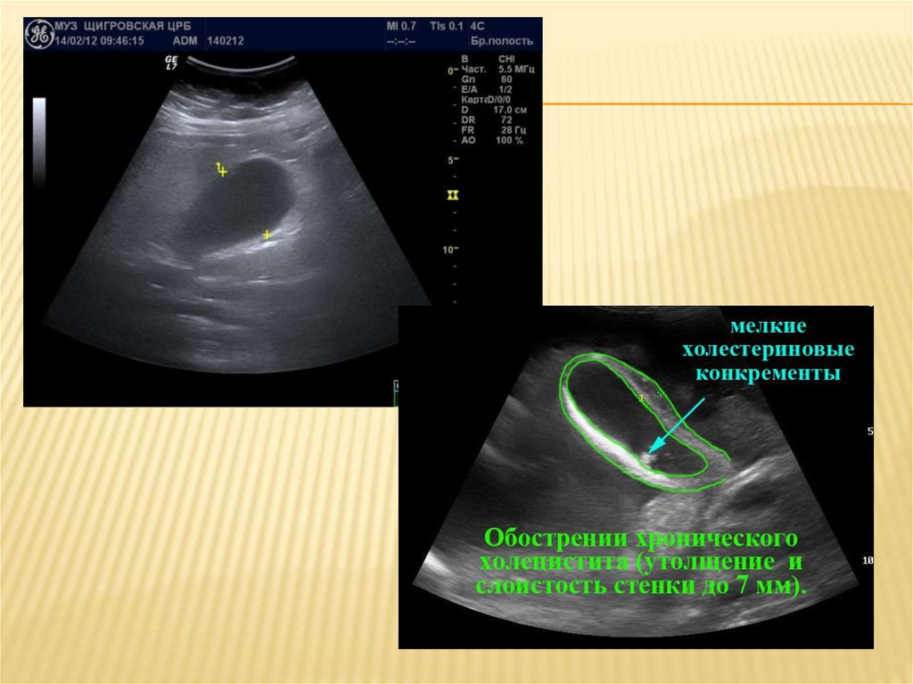Click the MI 0.7 indicator
The height and width of the screenshot is (684, 913).
click(401, 26)
